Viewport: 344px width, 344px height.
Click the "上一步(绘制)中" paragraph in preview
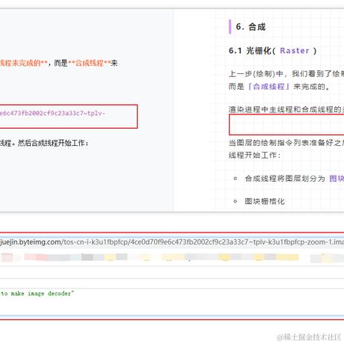point(286,73)
